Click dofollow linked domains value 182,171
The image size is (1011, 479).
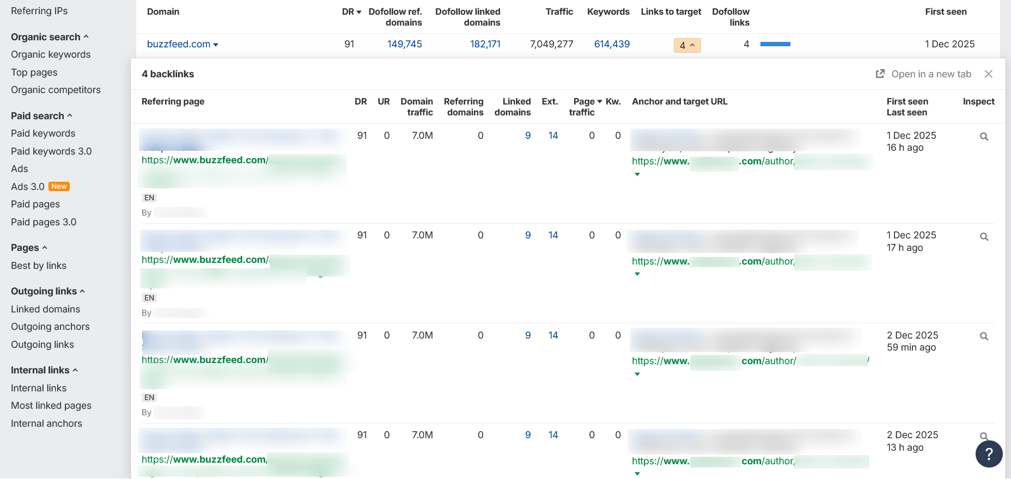(485, 44)
